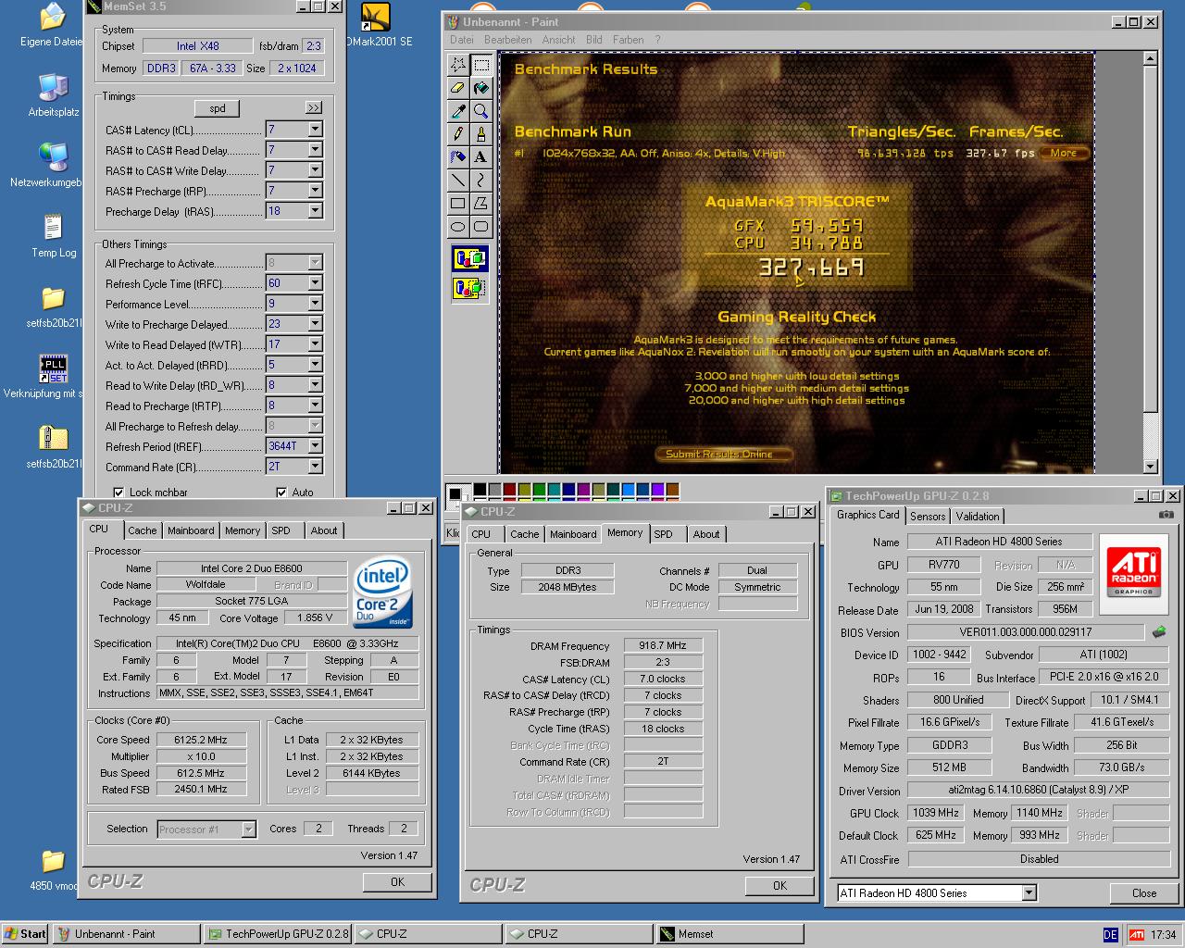1185x948 pixels.
Task: Open the graphics card selector dropdown in GPU-Z
Action: (1029, 893)
